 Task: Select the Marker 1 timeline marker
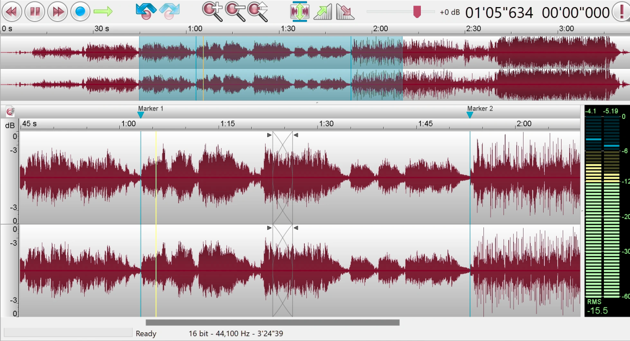[141, 115]
